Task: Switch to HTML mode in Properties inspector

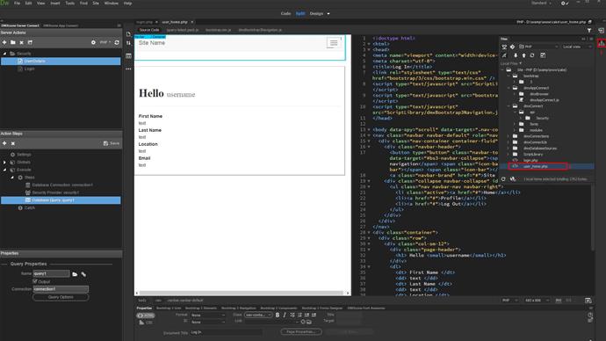Action: tap(145, 316)
